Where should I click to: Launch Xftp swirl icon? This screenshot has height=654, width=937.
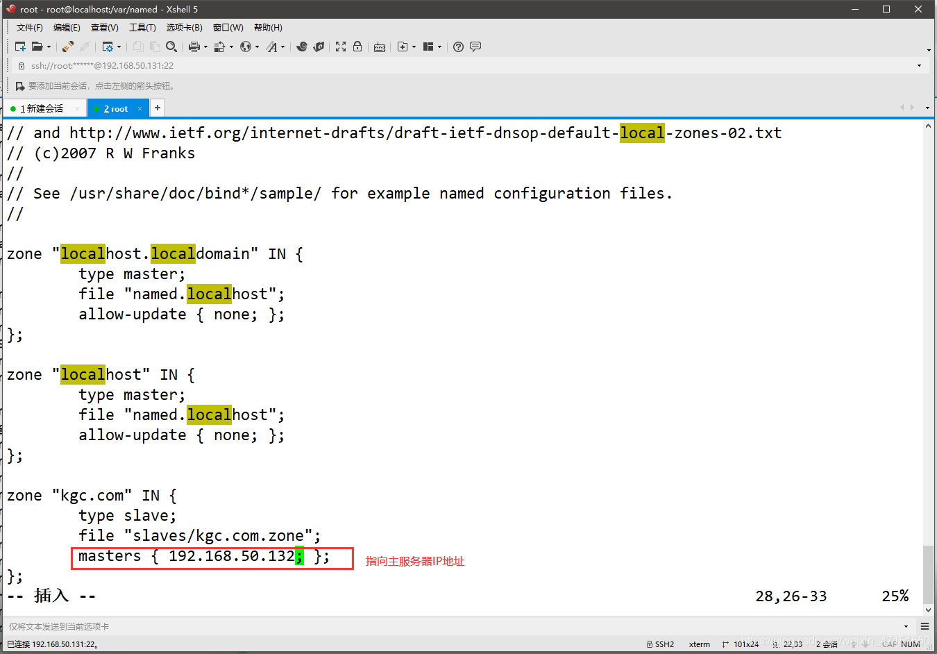[301, 47]
